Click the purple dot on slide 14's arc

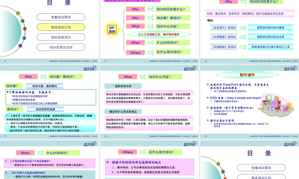point(20,46)
